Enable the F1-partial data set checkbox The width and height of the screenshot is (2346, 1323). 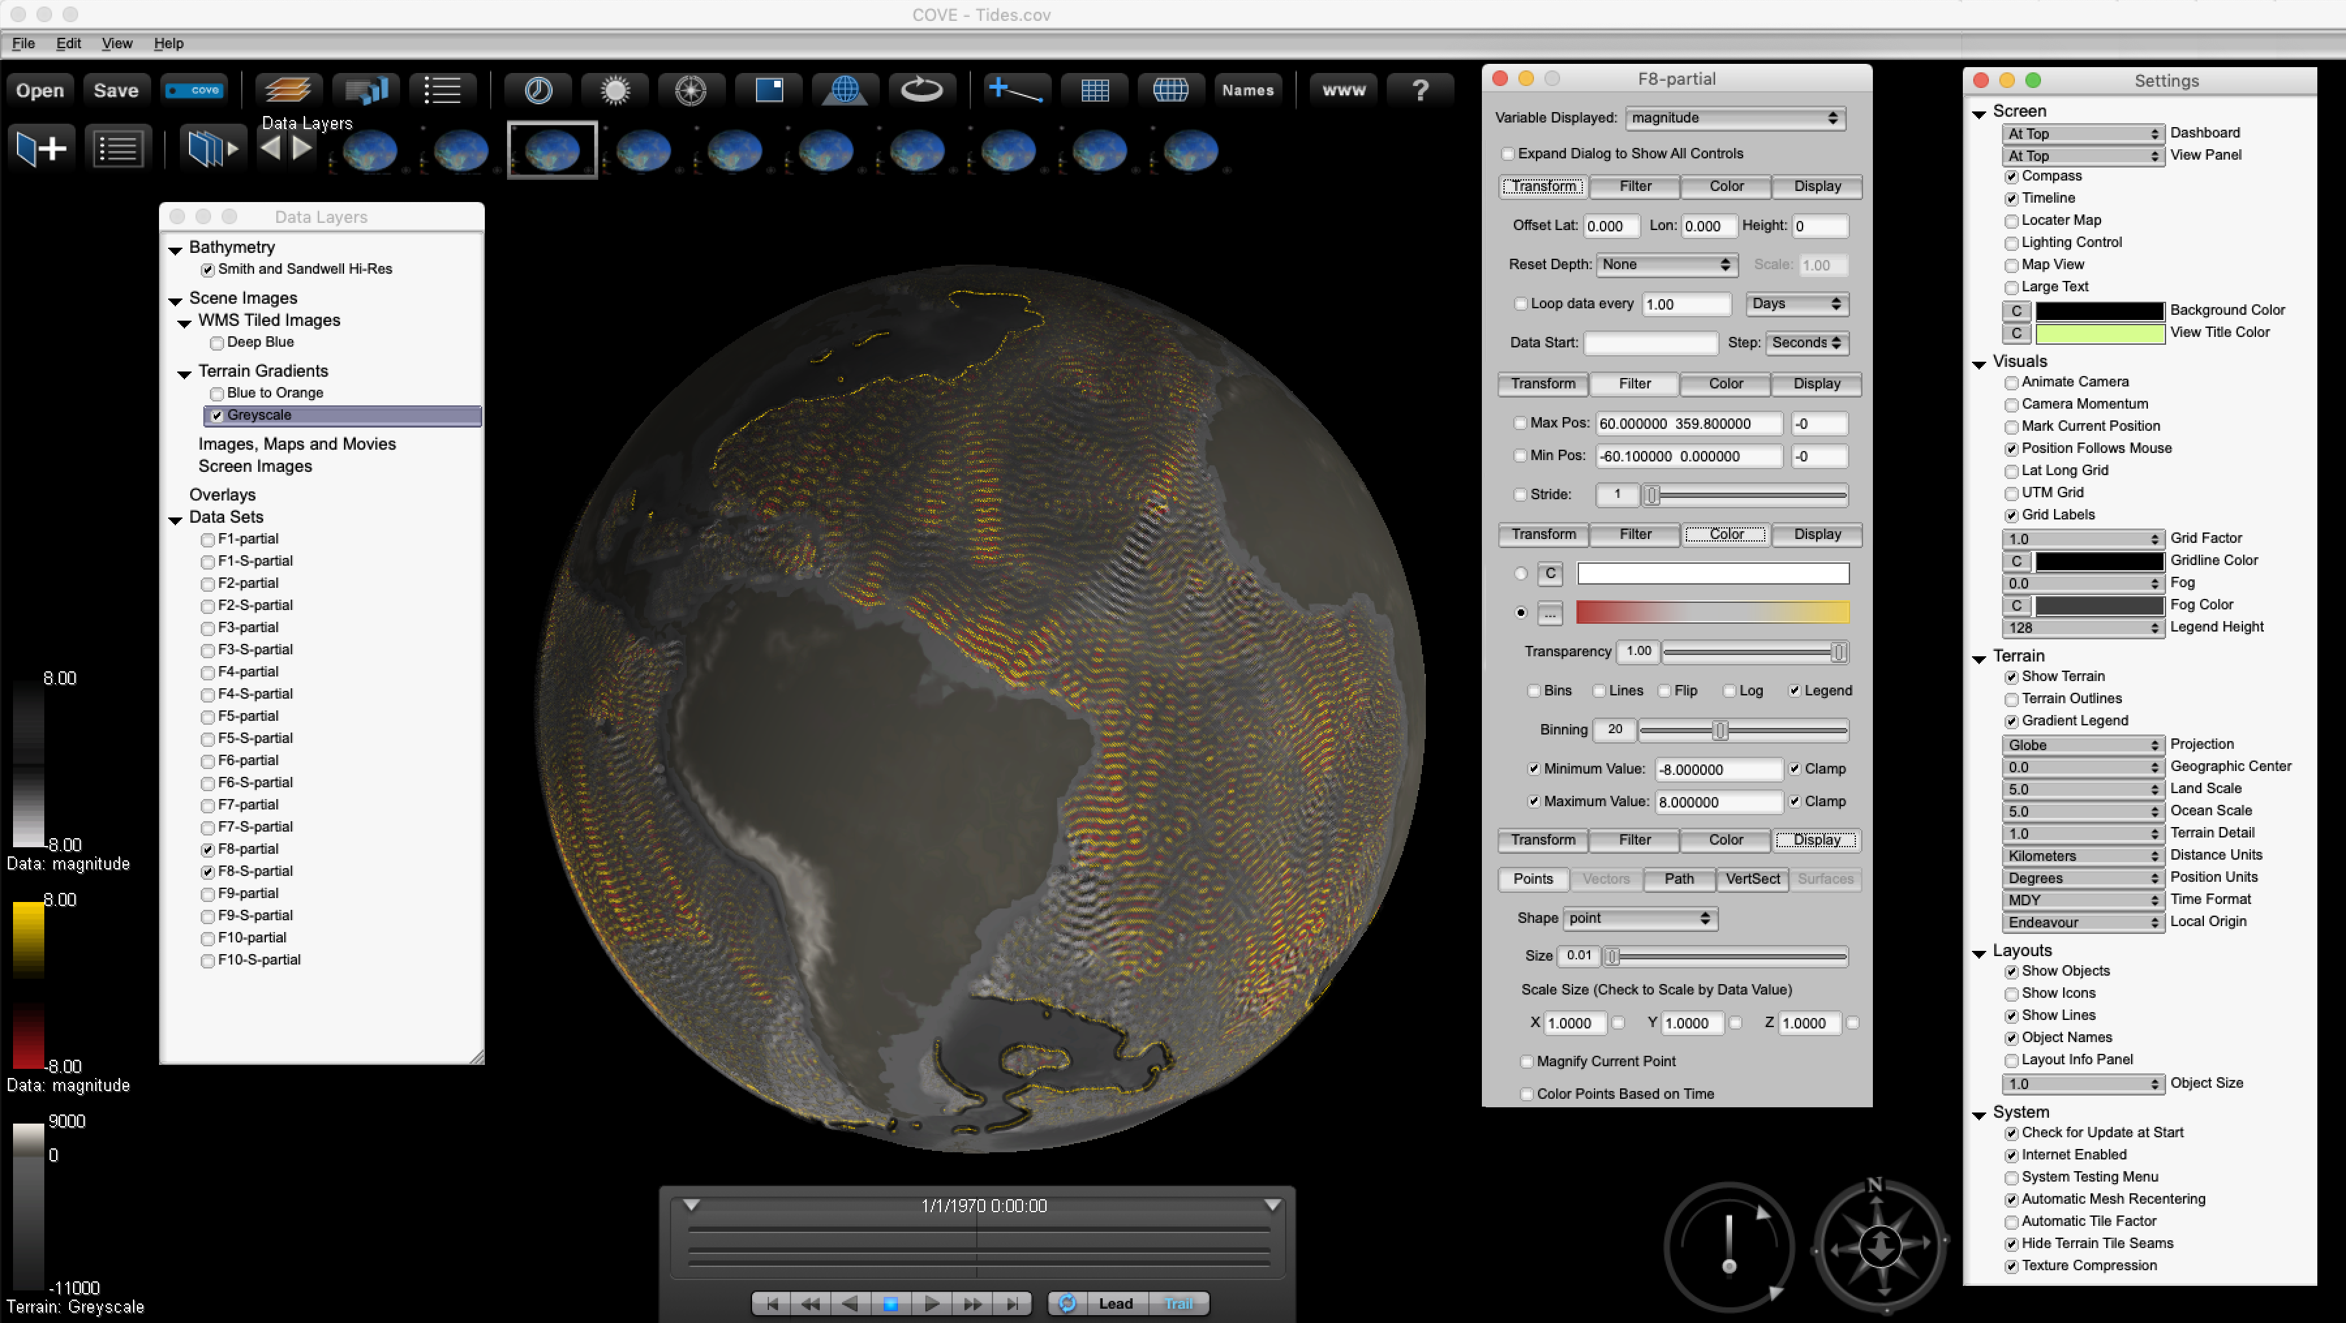[x=208, y=539]
